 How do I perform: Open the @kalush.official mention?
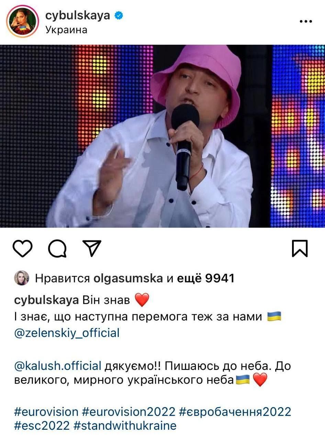(58, 366)
